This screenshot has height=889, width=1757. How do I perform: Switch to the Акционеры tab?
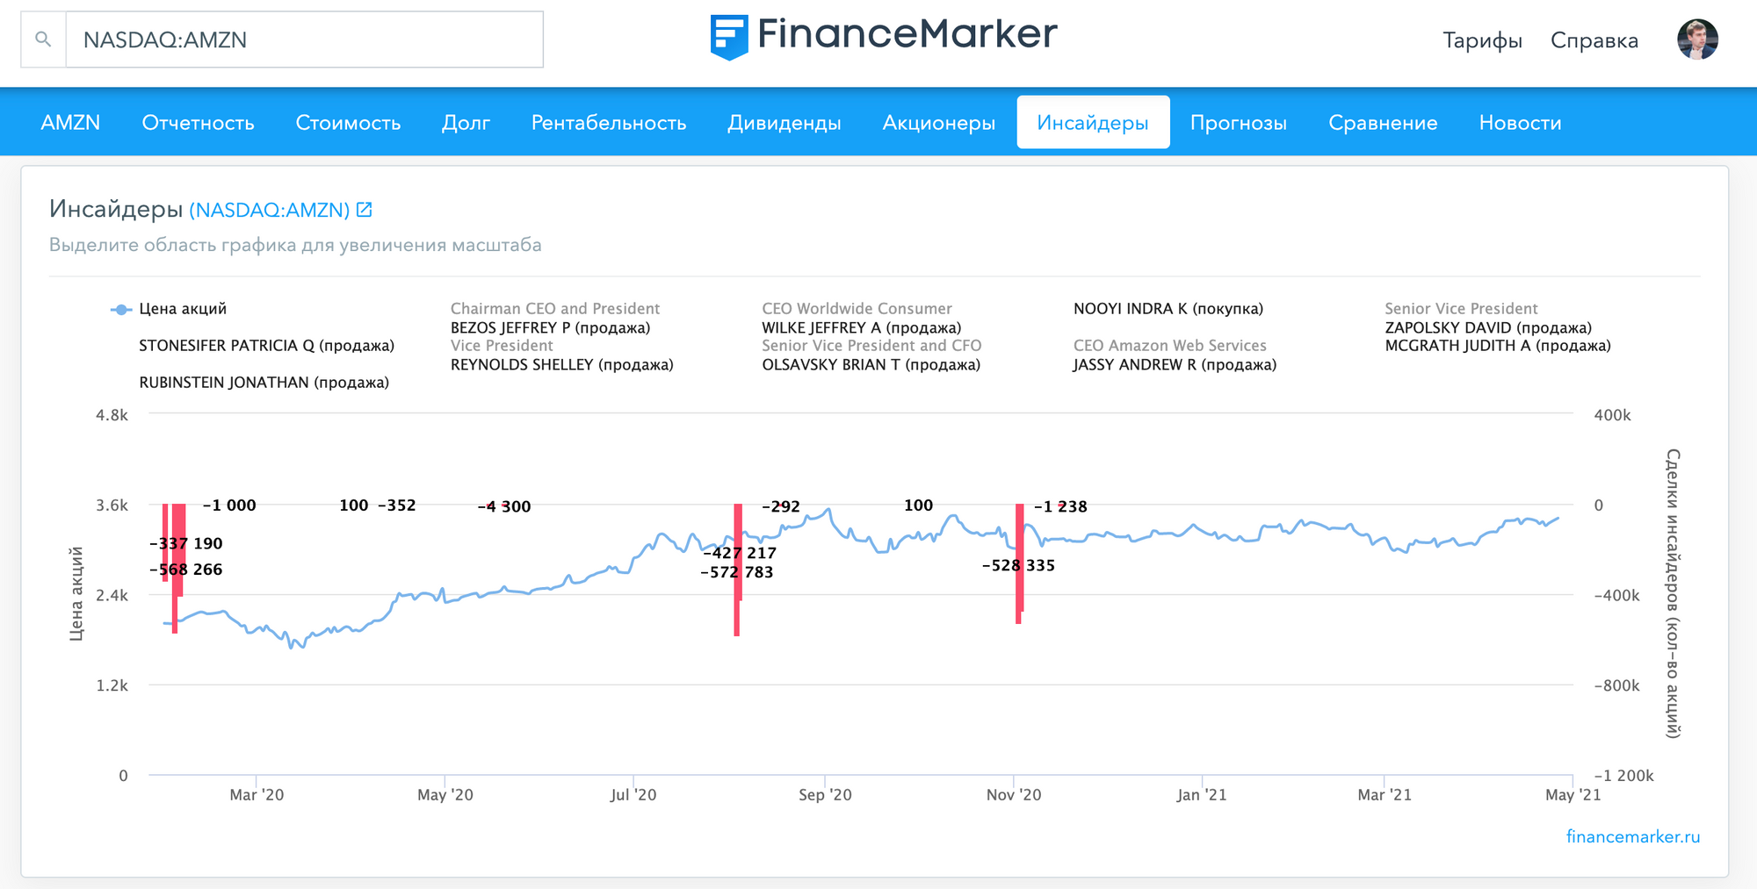(x=938, y=122)
